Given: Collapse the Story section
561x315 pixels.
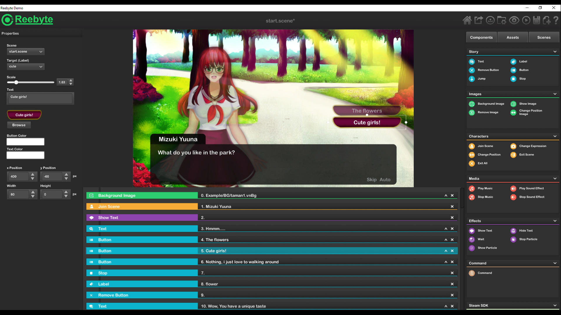Looking at the screenshot, I should [555, 52].
